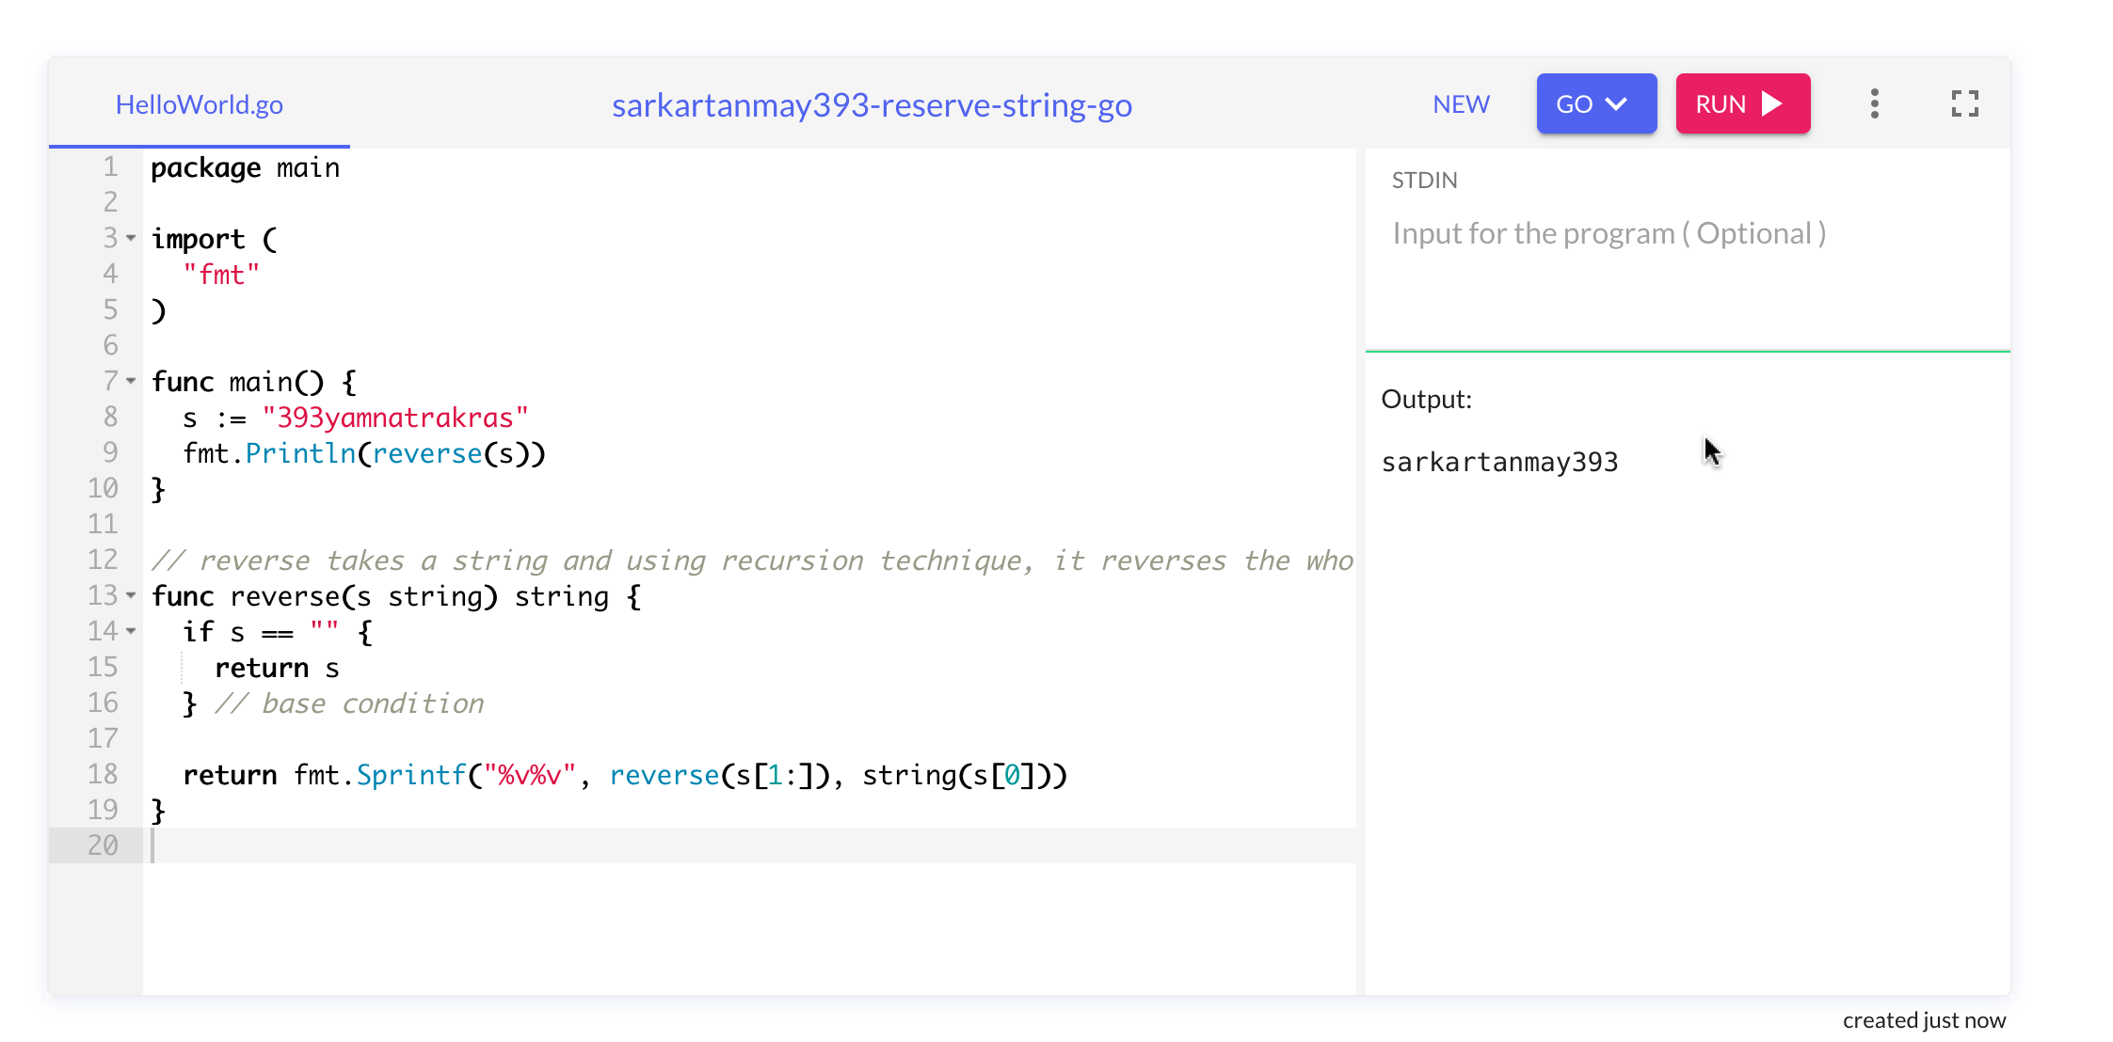The width and height of the screenshot is (2113, 1042).
Task: Toggle fullscreen mode icon
Action: [x=1964, y=103]
